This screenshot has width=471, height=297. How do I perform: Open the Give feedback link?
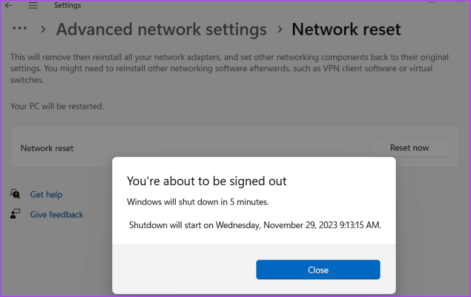[x=56, y=215]
